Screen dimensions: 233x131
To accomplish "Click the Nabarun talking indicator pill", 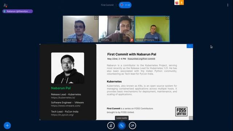I will (x=17, y=11).
